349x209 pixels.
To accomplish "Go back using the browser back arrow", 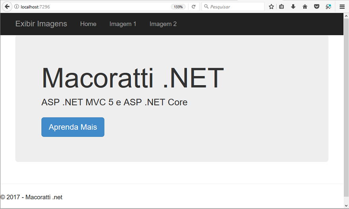I will click(x=7, y=6).
